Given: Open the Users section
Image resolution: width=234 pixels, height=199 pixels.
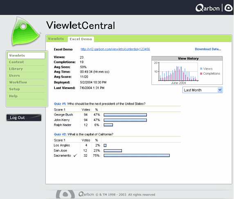Looking at the screenshot, I should pos(26,75).
